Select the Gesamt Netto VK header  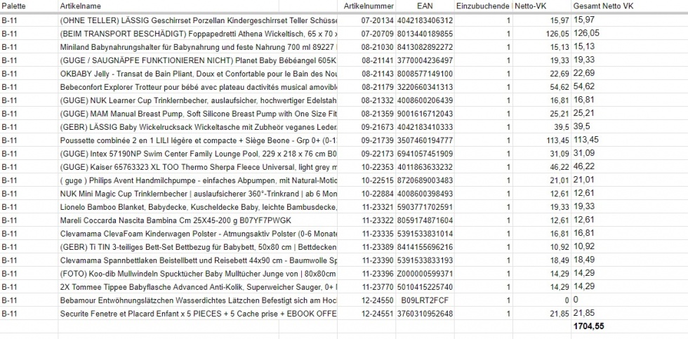pos(629,6)
